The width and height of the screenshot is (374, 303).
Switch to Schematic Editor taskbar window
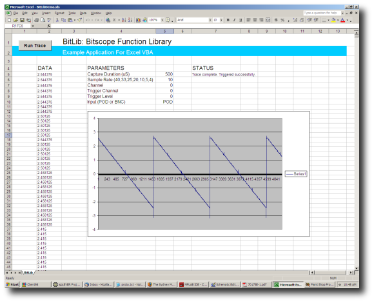coord(225,284)
